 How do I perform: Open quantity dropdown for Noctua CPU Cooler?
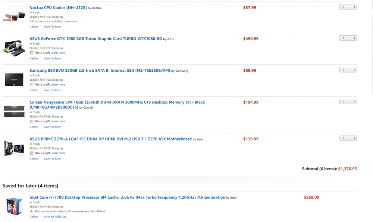[x=348, y=7]
